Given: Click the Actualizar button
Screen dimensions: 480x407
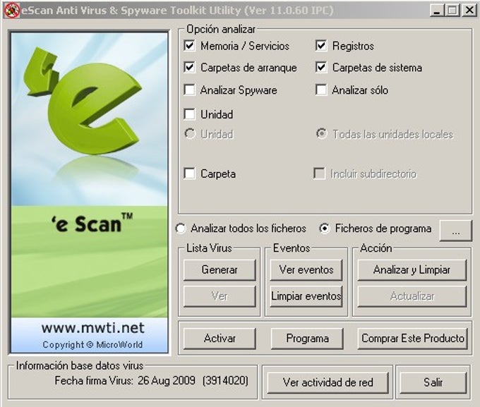Looking at the screenshot, I should (412, 296).
